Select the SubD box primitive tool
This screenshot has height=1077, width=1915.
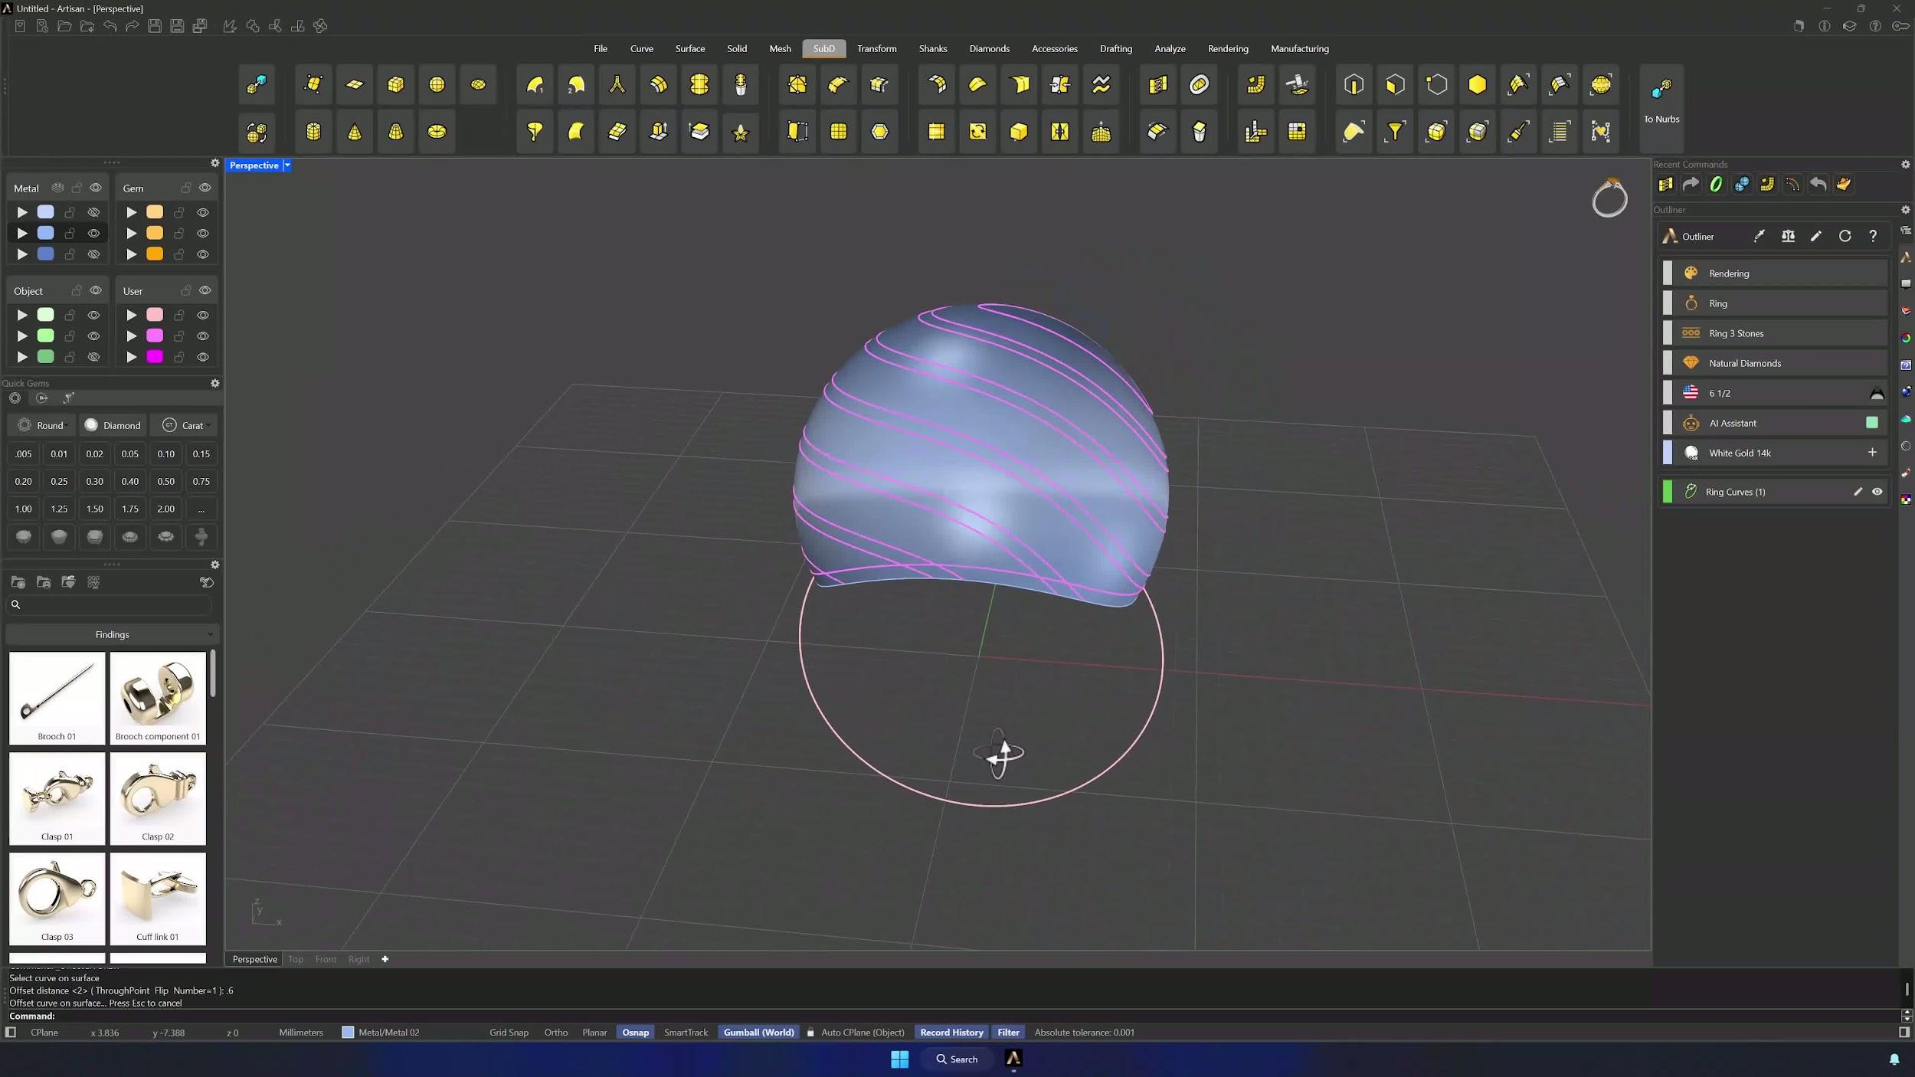pos(396,84)
